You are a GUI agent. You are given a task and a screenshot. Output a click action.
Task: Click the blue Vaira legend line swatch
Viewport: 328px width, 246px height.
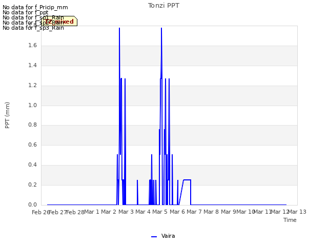(x=154, y=237)
